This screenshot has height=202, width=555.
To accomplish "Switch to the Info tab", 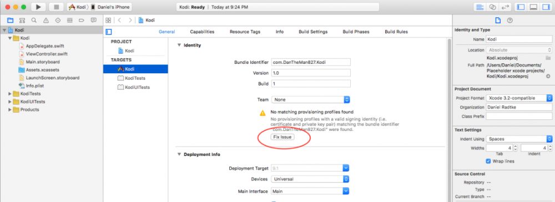I will click(x=280, y=32).
